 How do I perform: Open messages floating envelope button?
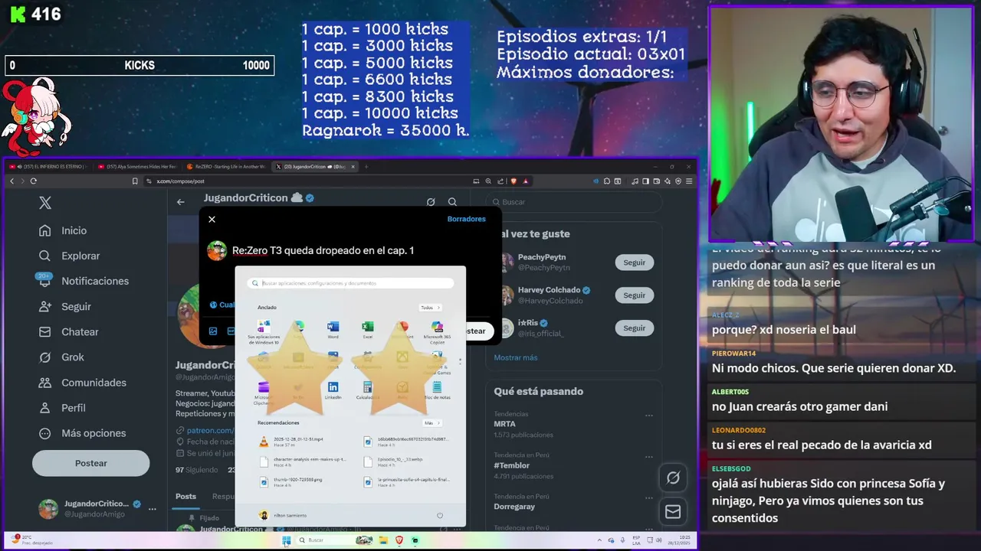point(673,511)
